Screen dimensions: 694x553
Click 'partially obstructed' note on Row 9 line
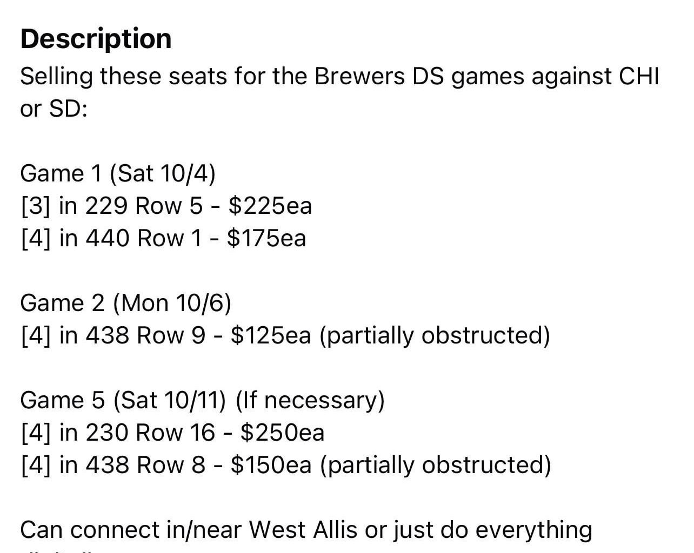(435, 335)
